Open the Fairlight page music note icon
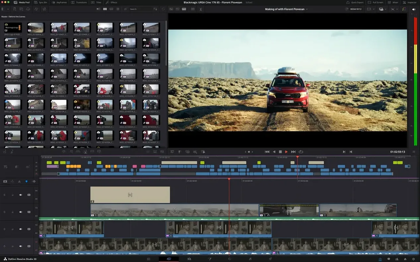Image resolution: width=420 pixels, height=262 pixels. [x=250, y=259]
